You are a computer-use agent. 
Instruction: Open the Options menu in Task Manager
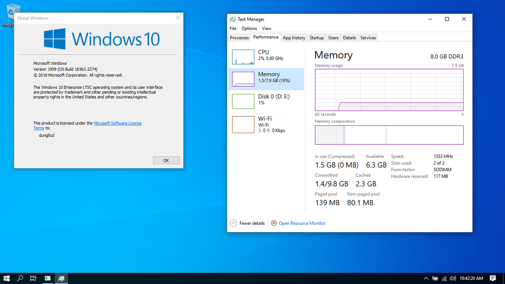click(249, 28)
